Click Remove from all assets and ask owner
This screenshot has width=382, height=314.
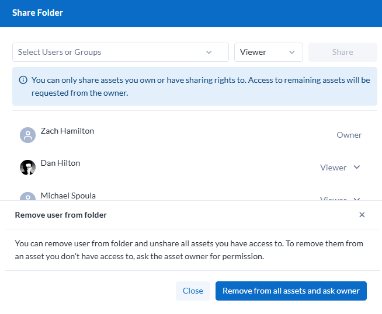291,291
